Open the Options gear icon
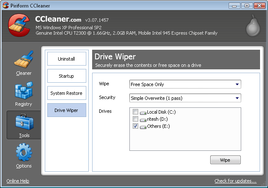This screenshot has width=268, height=188. coord(24,152)
